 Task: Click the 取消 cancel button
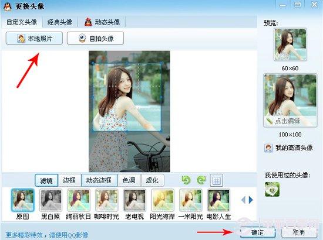299,232
